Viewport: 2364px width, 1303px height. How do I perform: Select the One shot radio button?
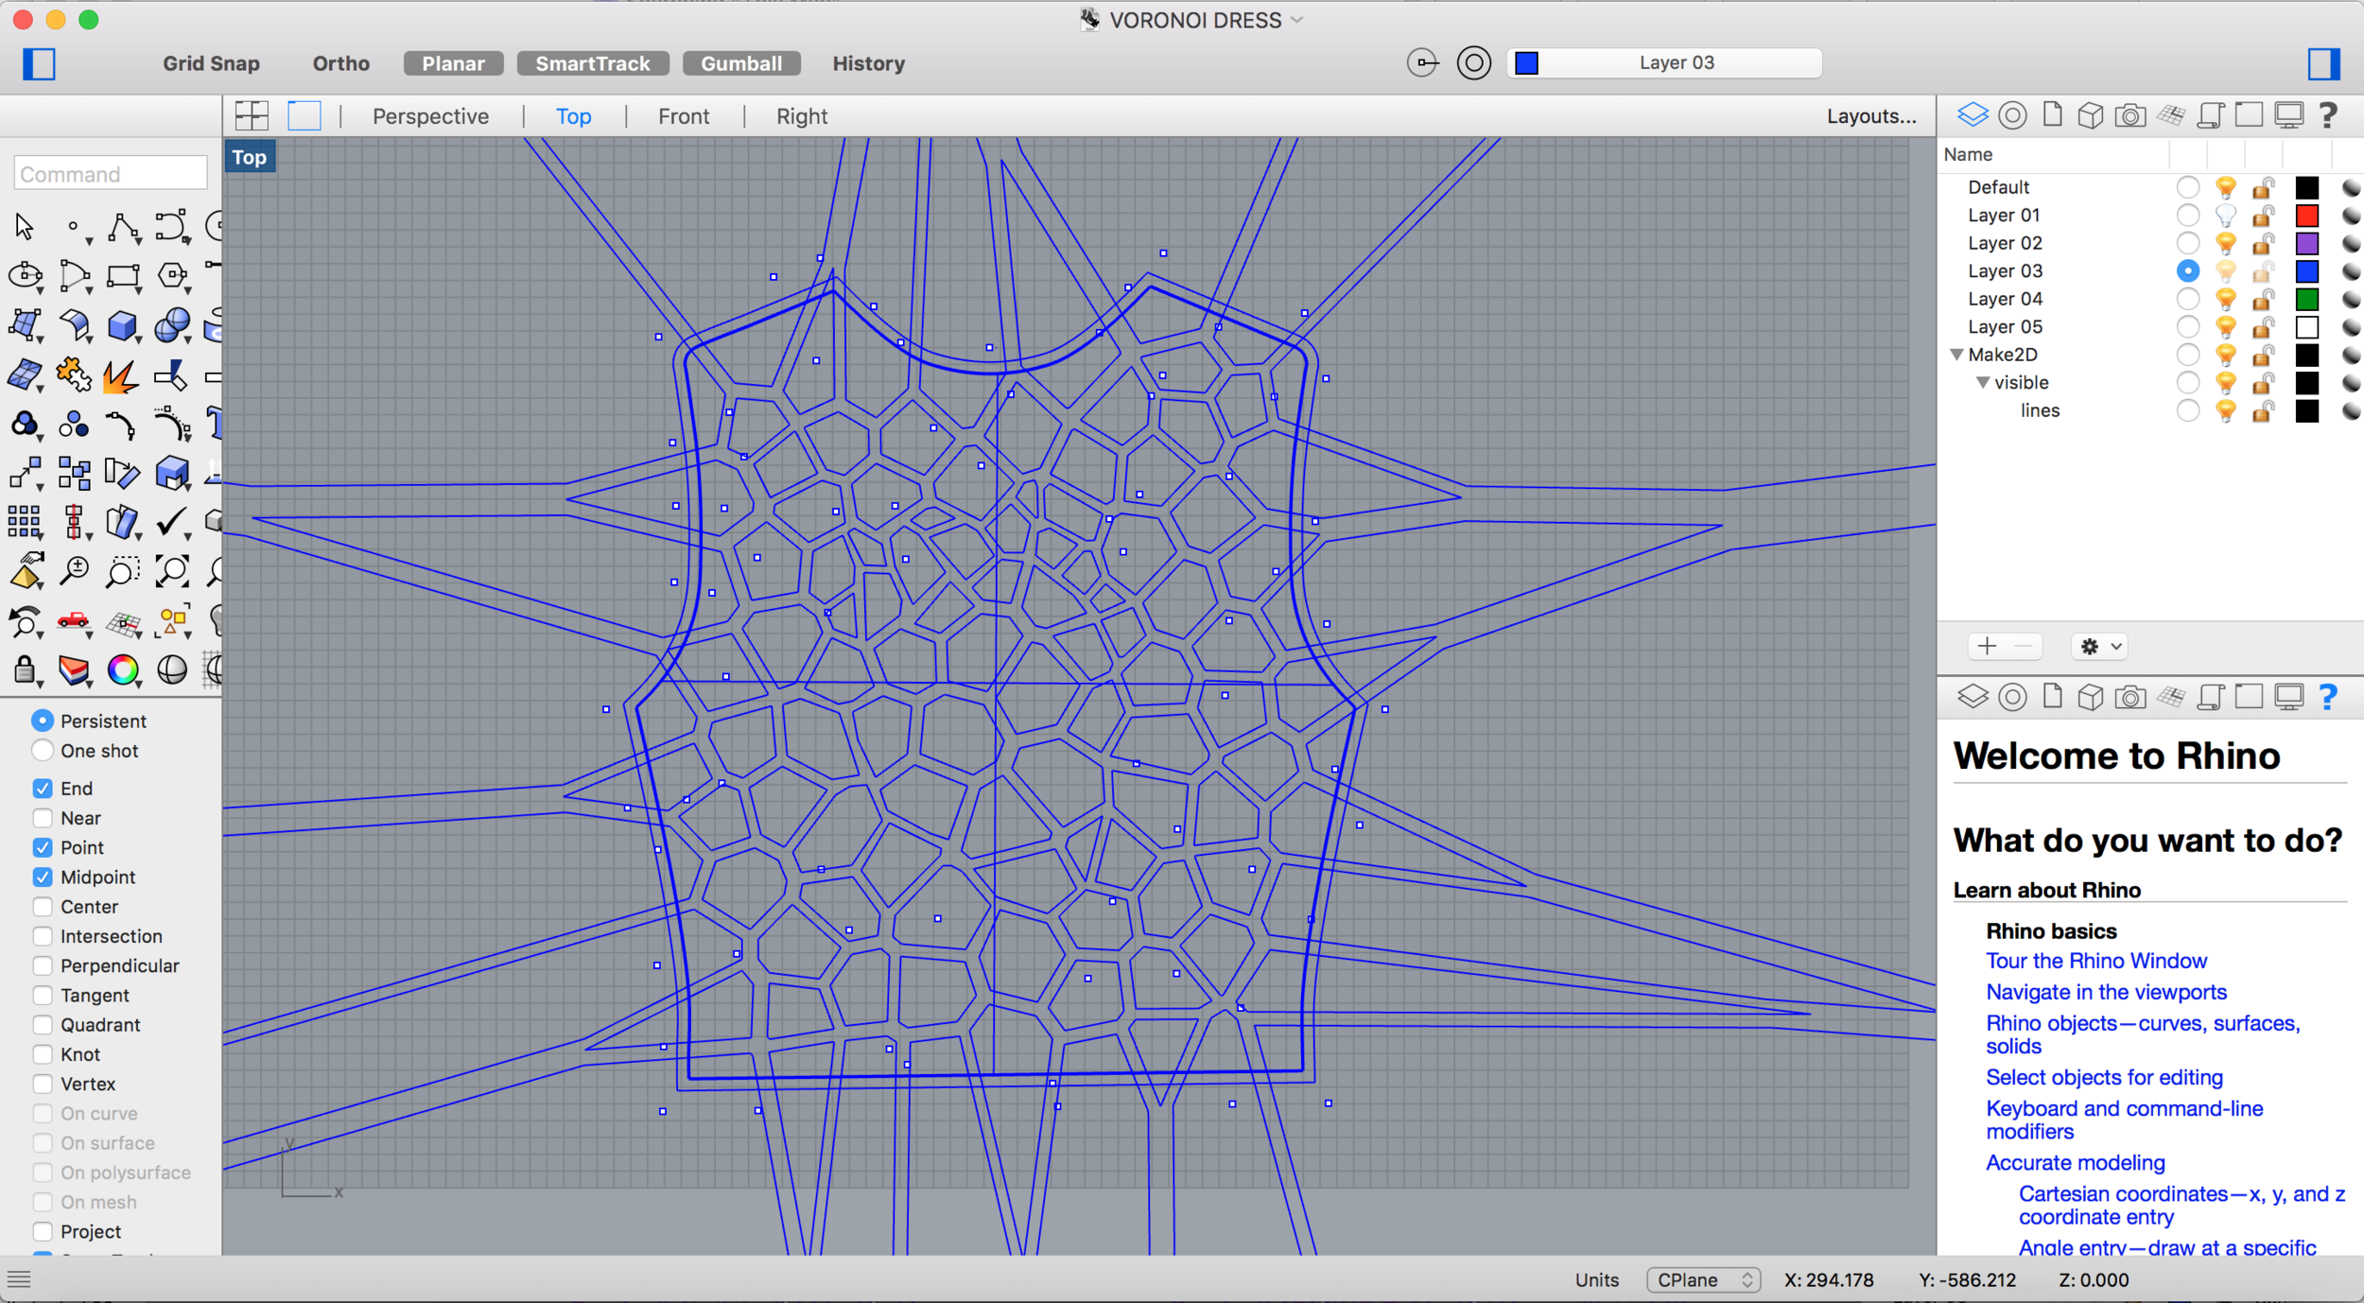[x=43, y=751]
